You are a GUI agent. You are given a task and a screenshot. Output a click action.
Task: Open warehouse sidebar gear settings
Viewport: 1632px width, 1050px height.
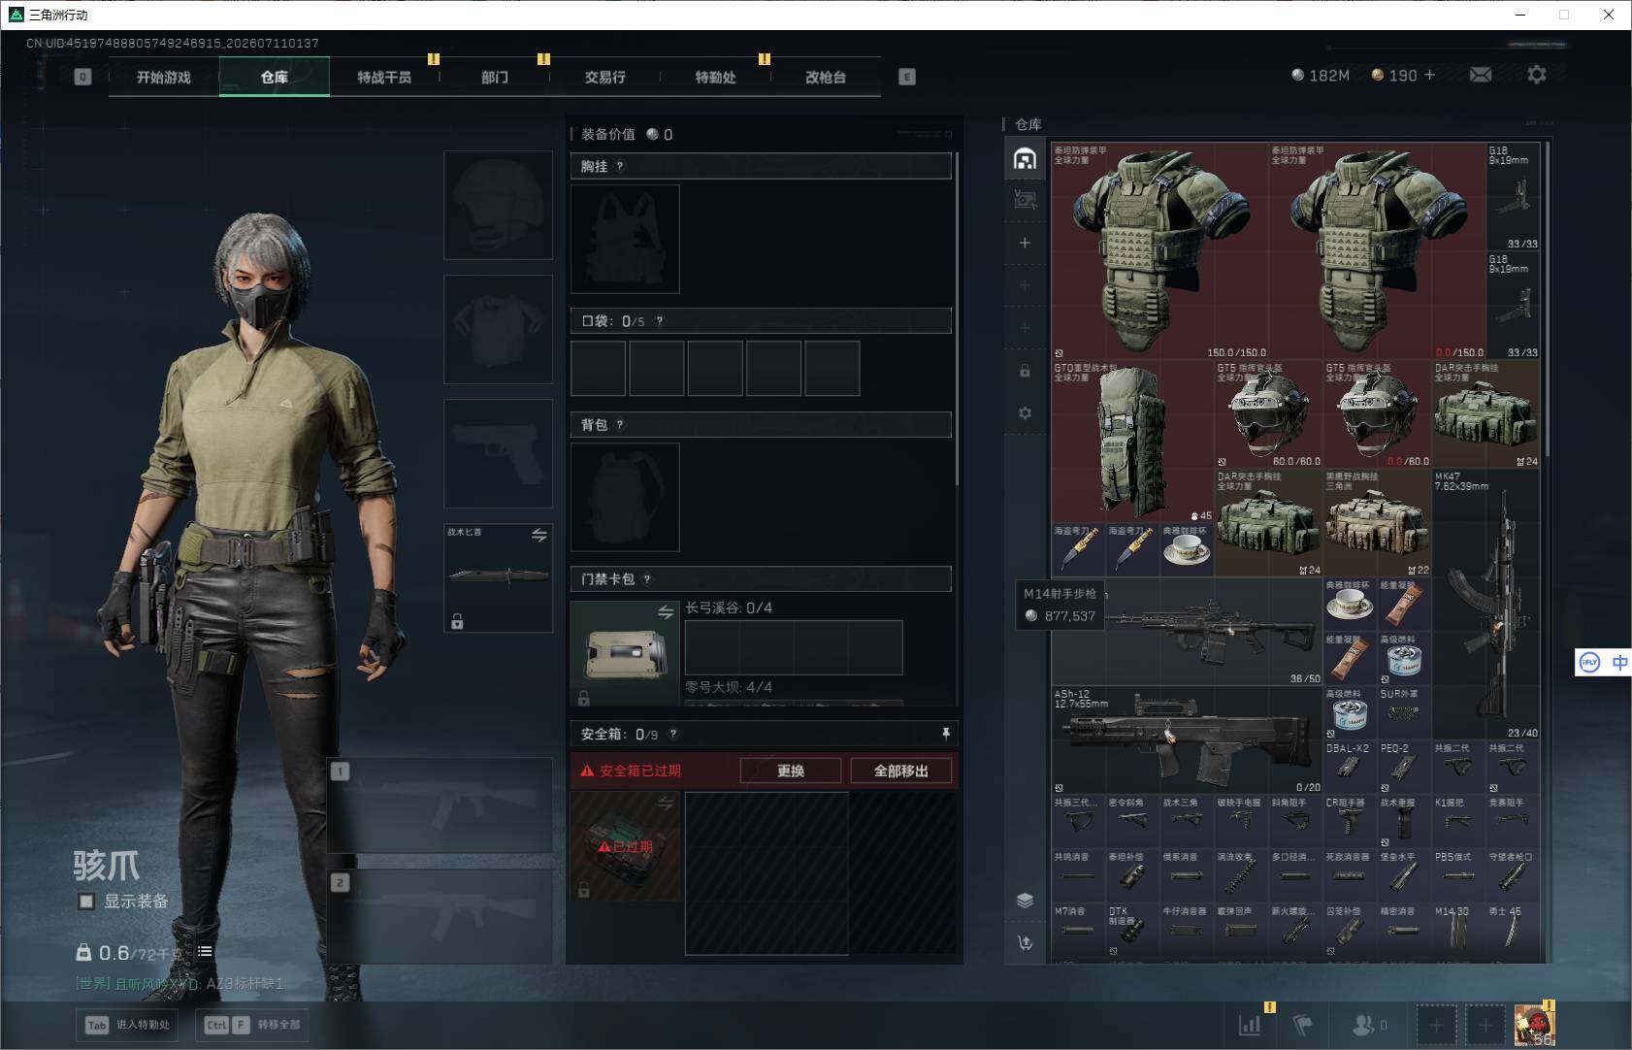click(x=1025, y=413)
